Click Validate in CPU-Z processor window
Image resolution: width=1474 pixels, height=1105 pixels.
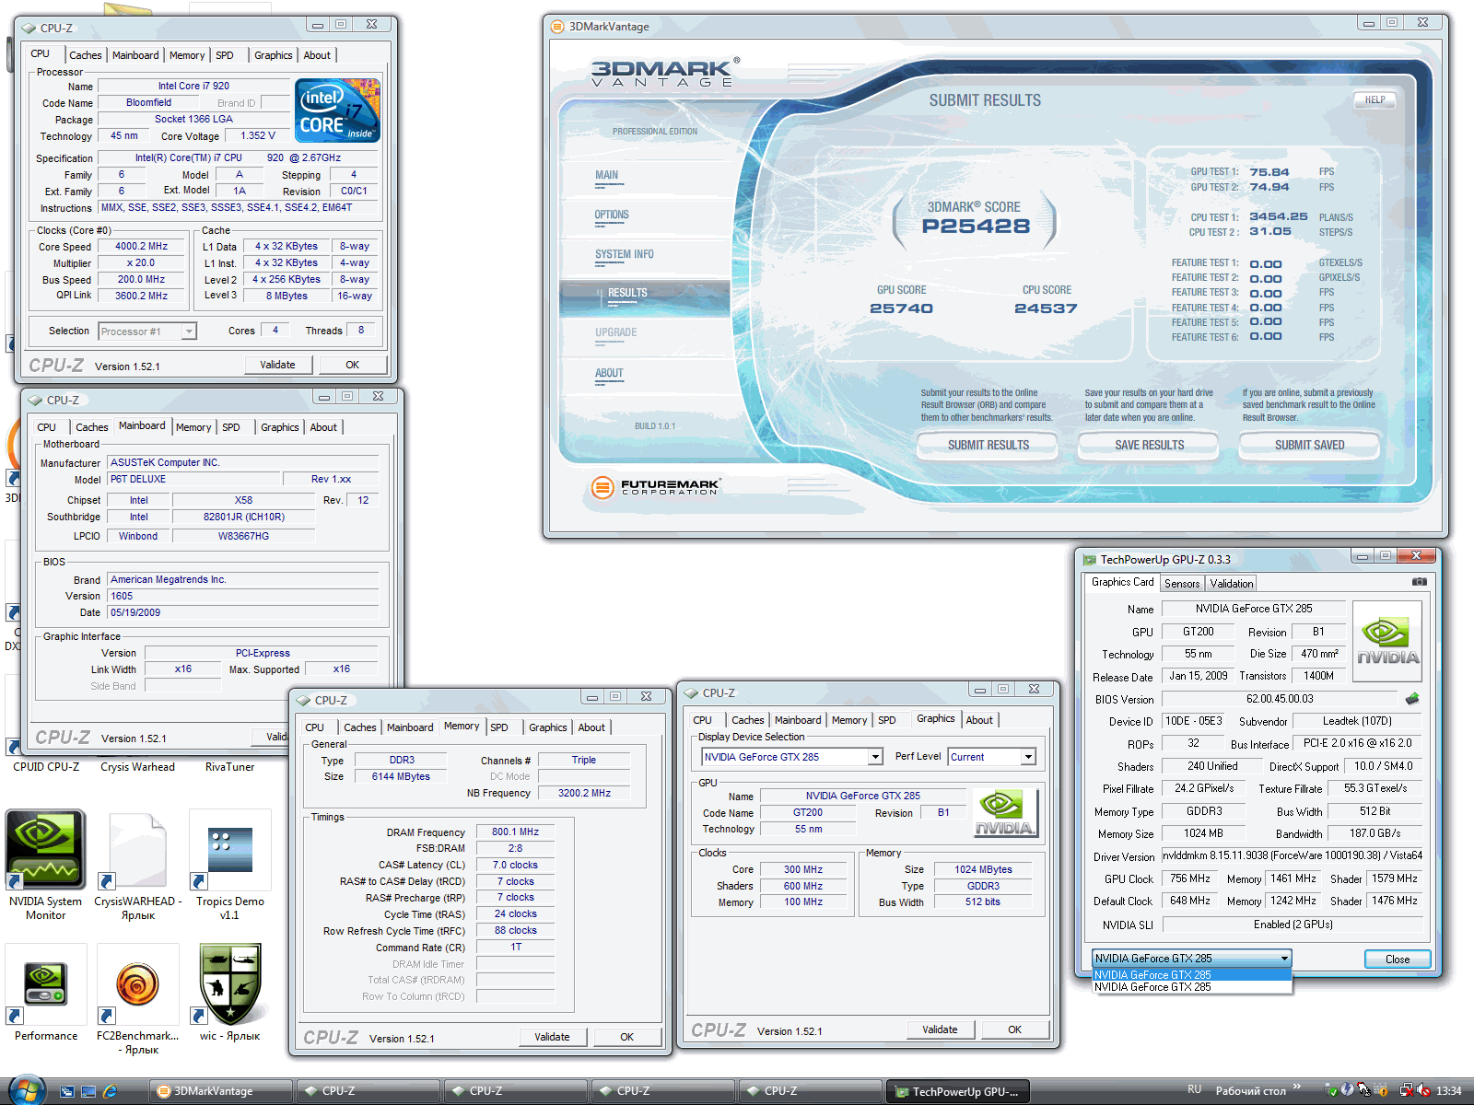pyautogui.click(x=277, y=365)
